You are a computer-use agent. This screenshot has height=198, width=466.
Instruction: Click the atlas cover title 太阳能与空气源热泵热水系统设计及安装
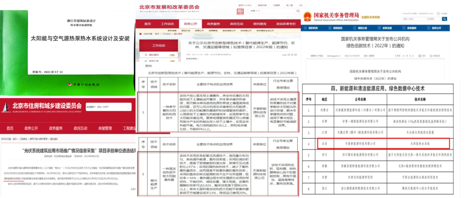[x=80, y=39]
